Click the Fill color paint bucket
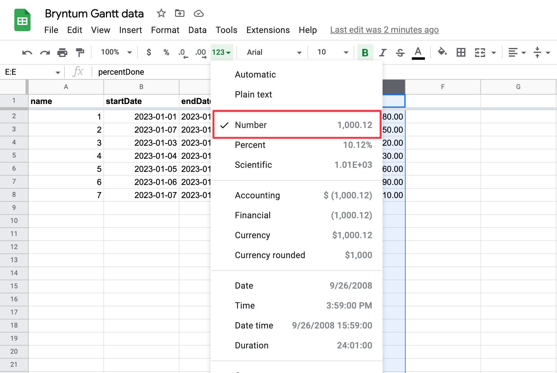The width and height of the screenshot is (557, 373). pyautogui.click(x=442, y=52)
